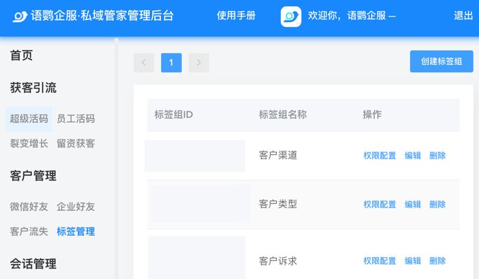This screenshot has height=279, width=479.
Task: Go to previous page arrow
Action: tap(144, 63)
